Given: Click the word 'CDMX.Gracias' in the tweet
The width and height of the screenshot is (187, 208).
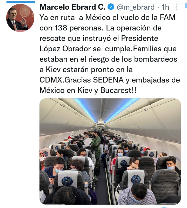Looking at the screenshot, I should pyautogui.click(x=66, y=80).
